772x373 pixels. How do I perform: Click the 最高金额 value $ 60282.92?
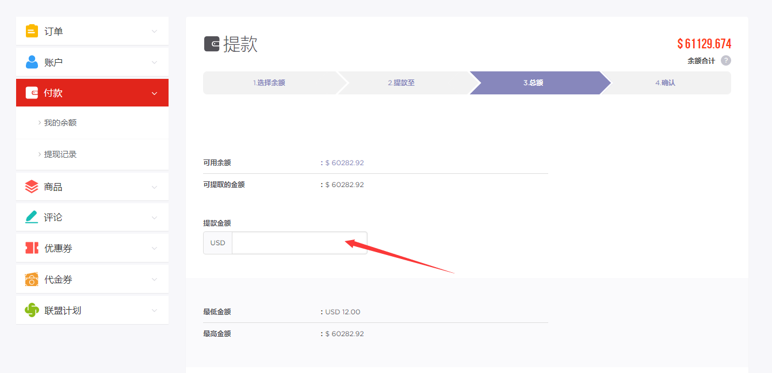(345, 334)
